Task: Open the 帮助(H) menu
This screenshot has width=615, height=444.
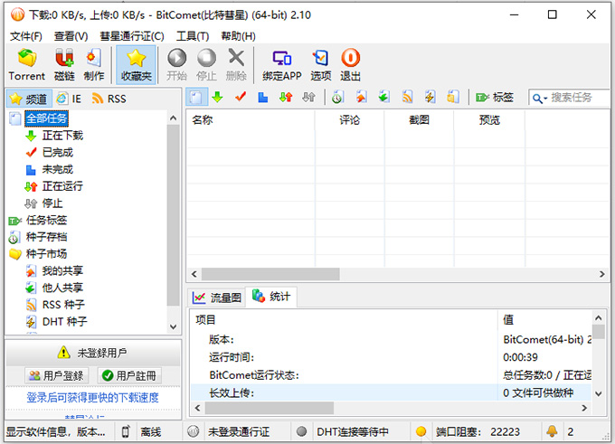Action: tap(238, 36)
